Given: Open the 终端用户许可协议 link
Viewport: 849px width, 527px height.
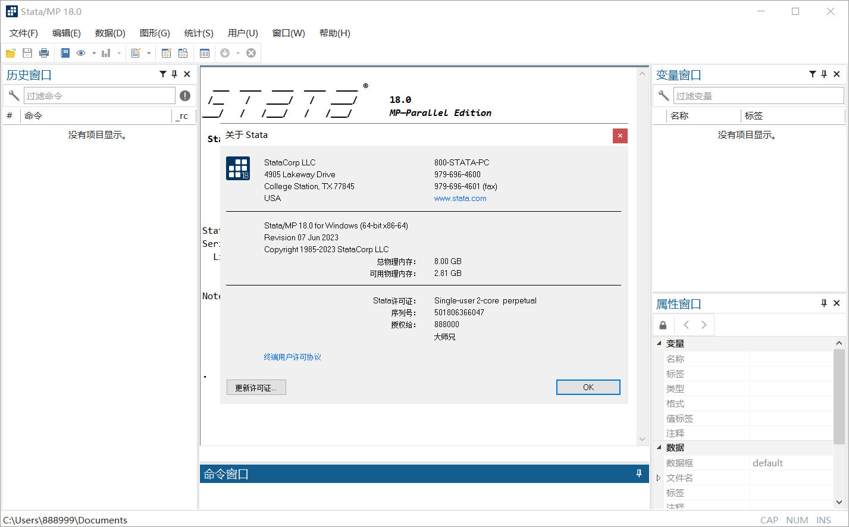Looking at the screenshot, I should click(x=293, y=357).
